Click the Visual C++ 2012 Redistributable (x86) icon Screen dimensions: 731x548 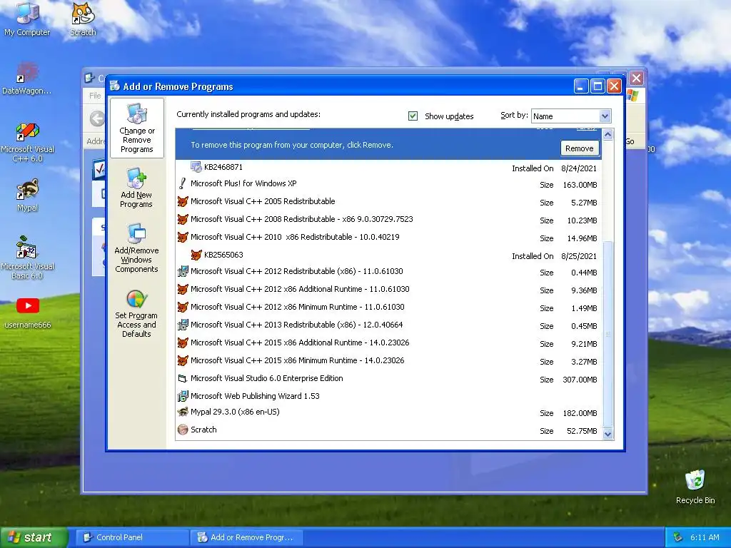coord(183,271)
